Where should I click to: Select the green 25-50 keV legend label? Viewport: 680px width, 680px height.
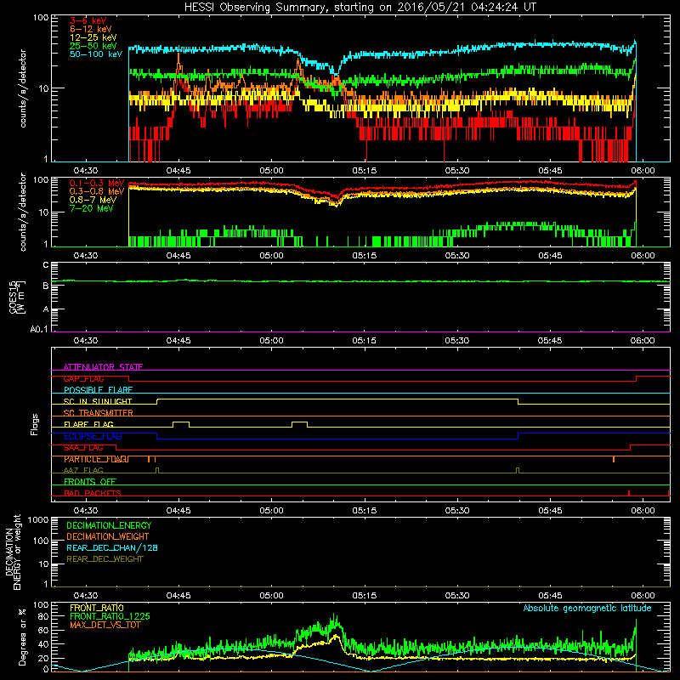pos(93,46)
